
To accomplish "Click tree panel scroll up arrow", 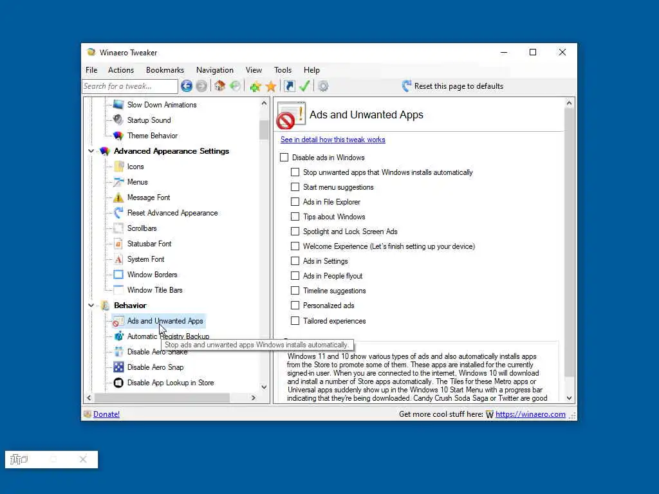I will [x=264, y=103].
